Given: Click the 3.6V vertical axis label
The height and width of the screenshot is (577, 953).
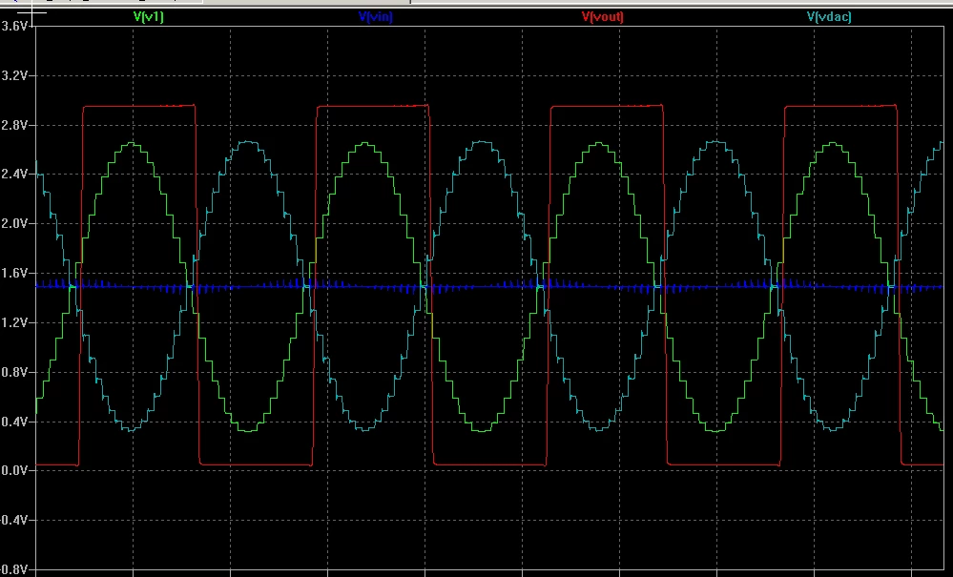Looking at the screenshot, I should (x=14, y=26).
